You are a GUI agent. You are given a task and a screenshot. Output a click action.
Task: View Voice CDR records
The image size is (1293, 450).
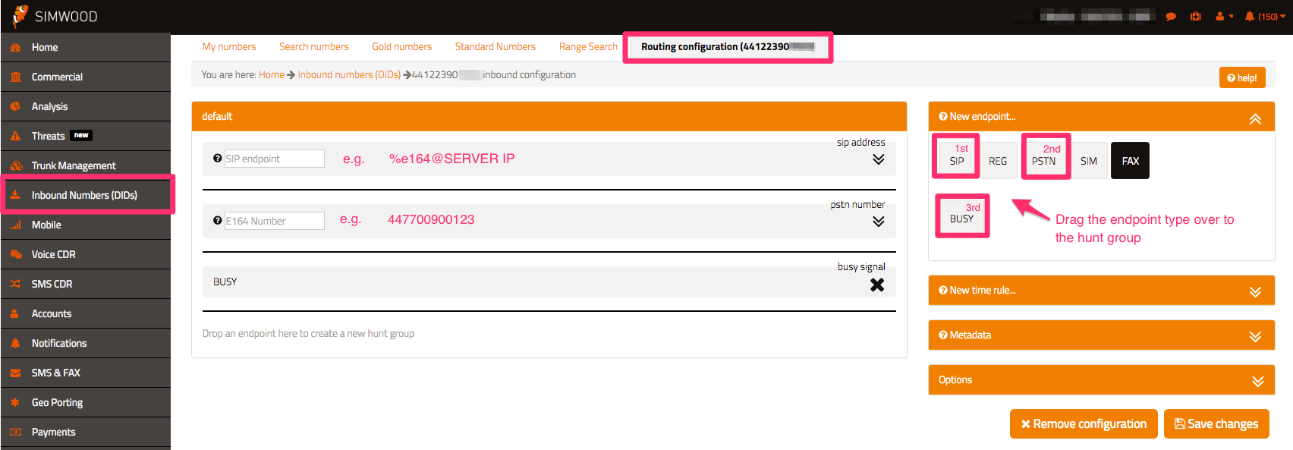click(x=85, y=254)
